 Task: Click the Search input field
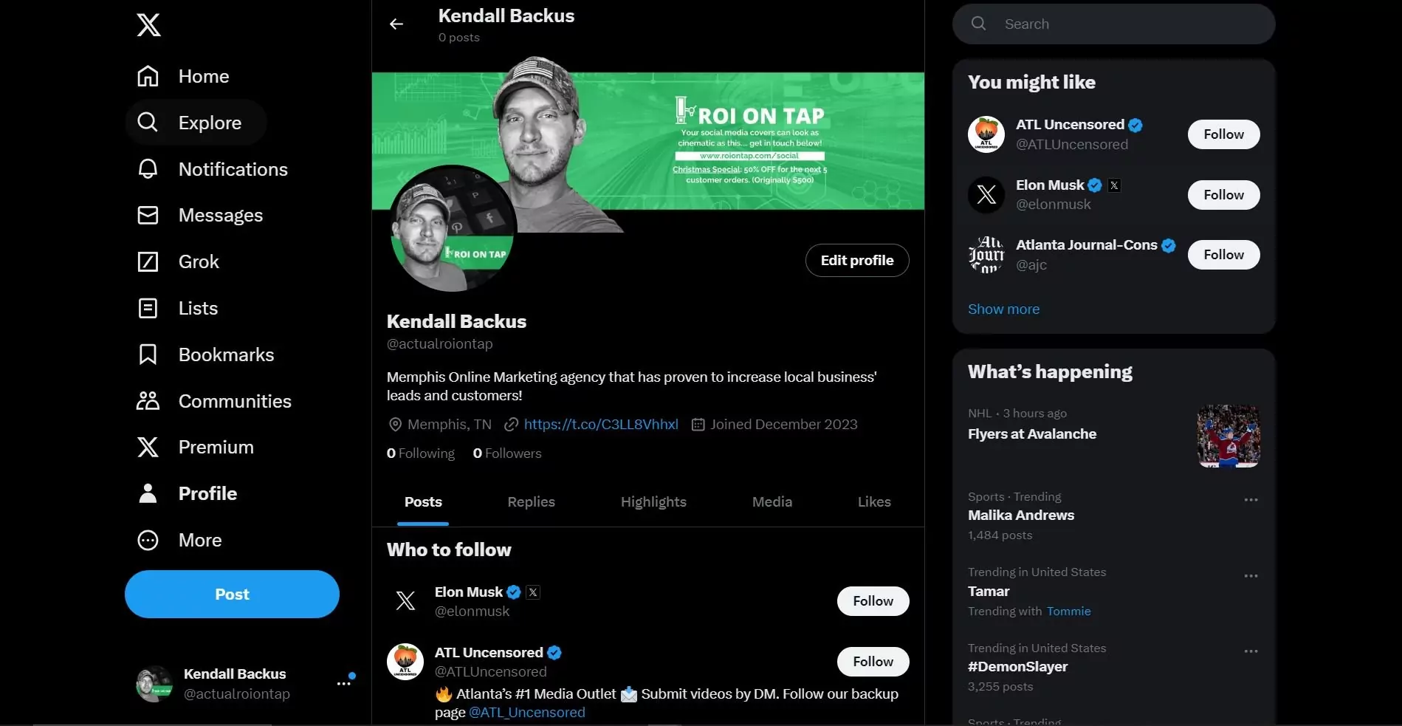tap(1113, 24)
